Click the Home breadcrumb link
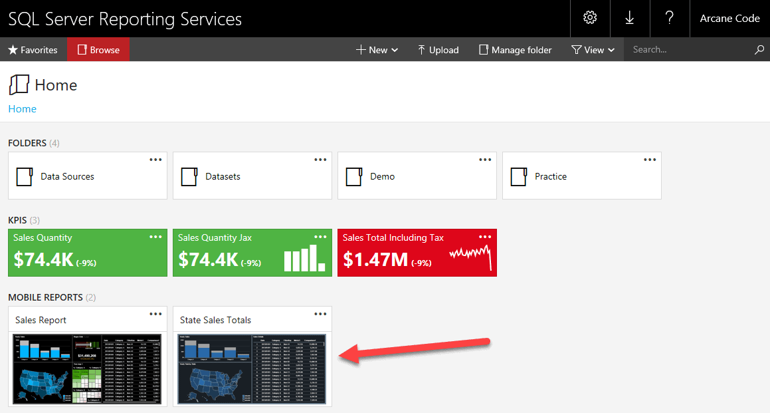Viewport: 770px width, 413px height. (22, 108)
